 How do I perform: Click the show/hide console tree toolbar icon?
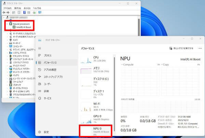coord(13,13)
